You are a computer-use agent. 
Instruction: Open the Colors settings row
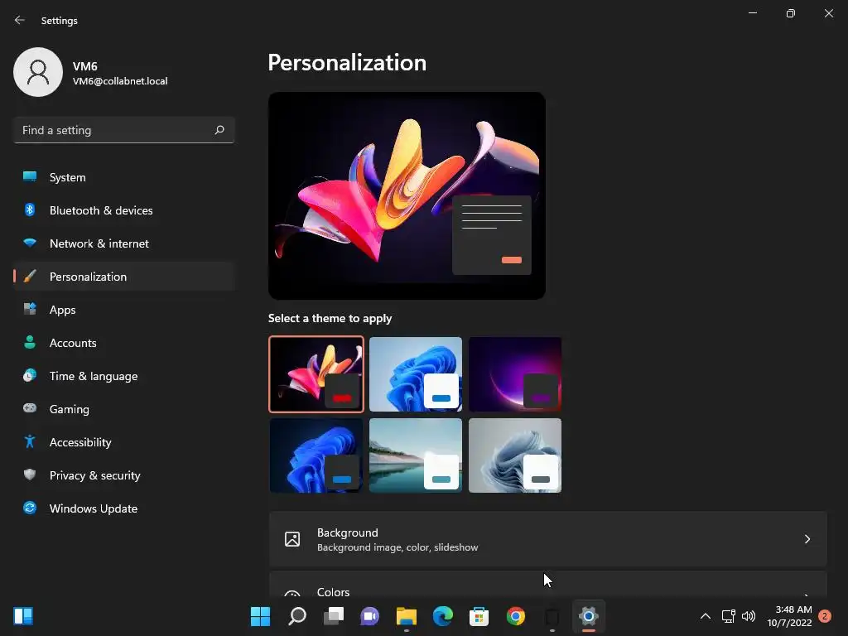point(548,585)
